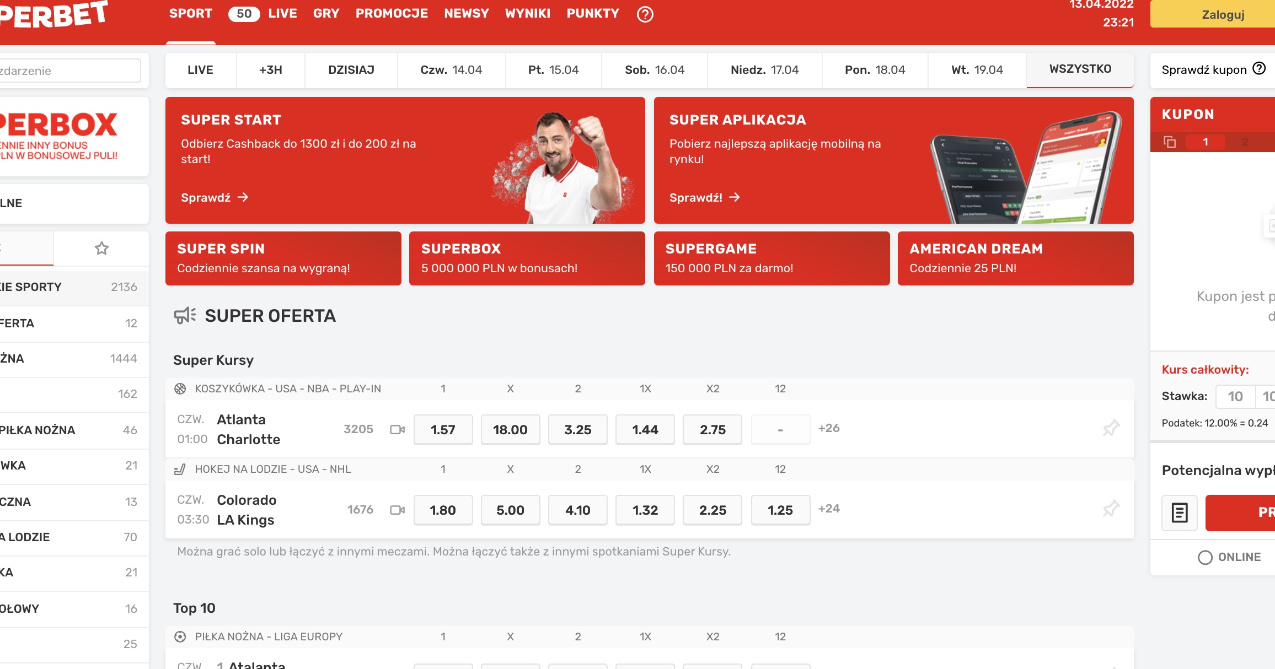Screen dimensions: 1275x669
Task: Pin the Atlanta vs Charlotte event
Action: point(1111,428)
